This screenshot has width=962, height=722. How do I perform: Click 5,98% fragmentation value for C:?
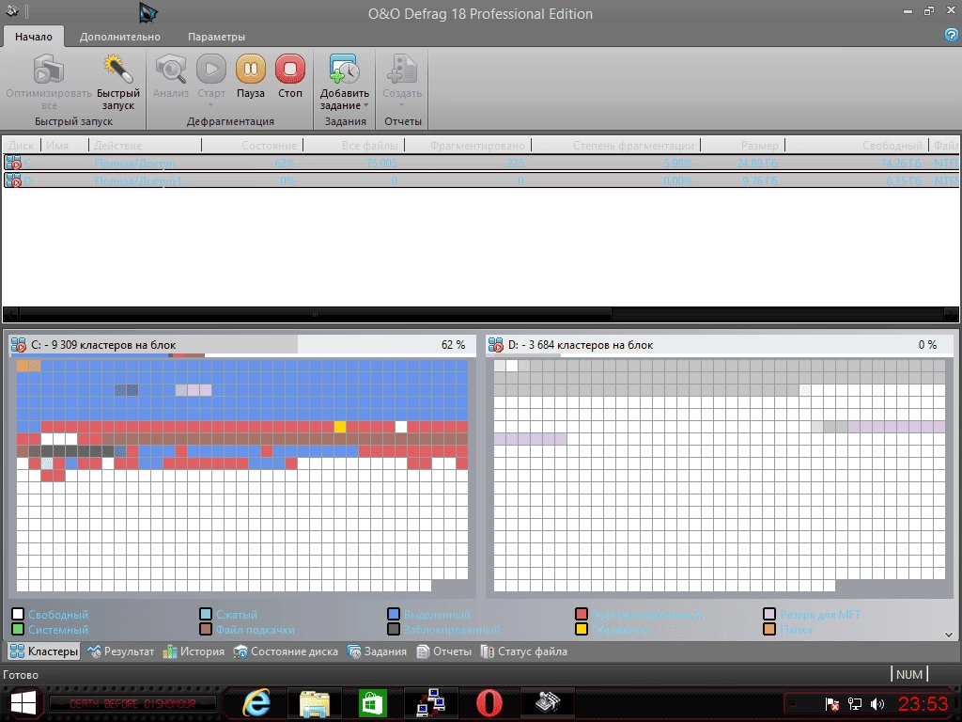pyautogui.click(x=678, y=164)
